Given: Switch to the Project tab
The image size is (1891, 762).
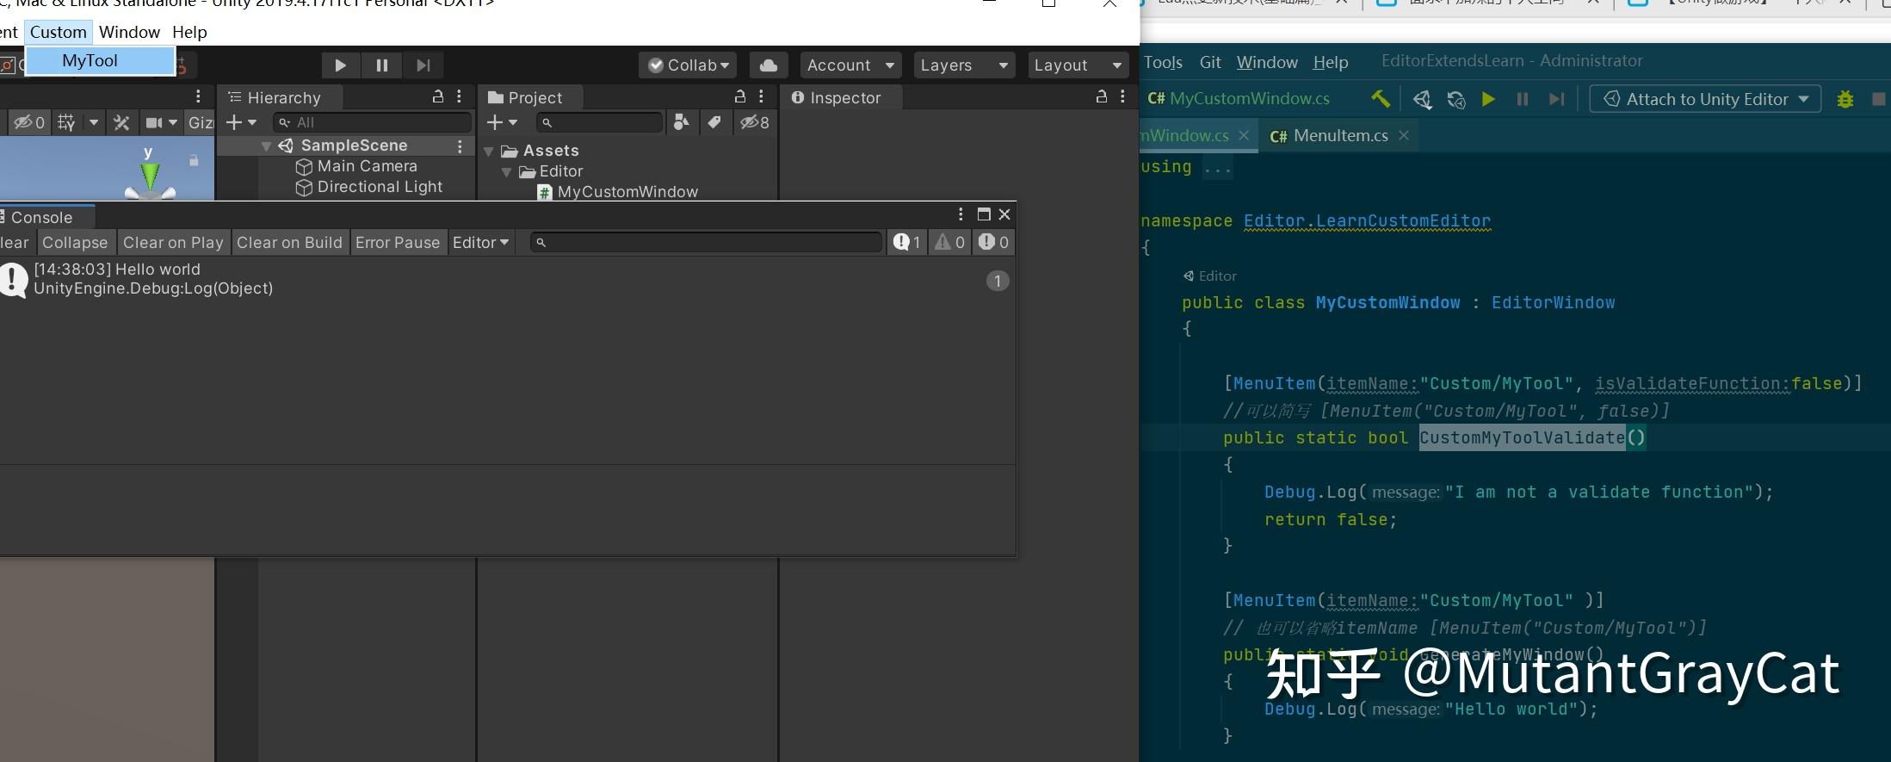Looking at the screenshot, I should pos(531,98).
